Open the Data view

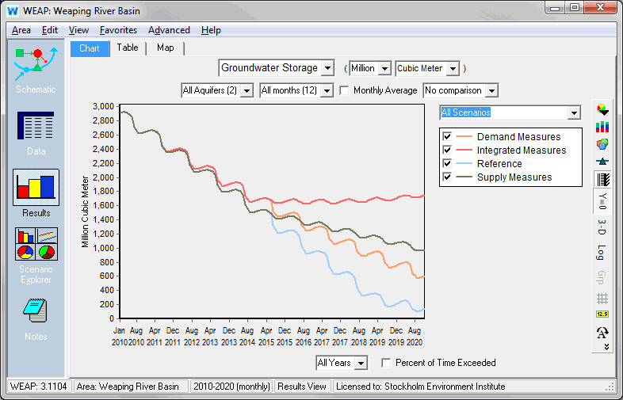[x=36, y=131]
